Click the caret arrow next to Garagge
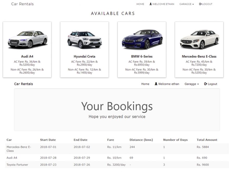This screenshot has width=229, height=172. (199, 84)
